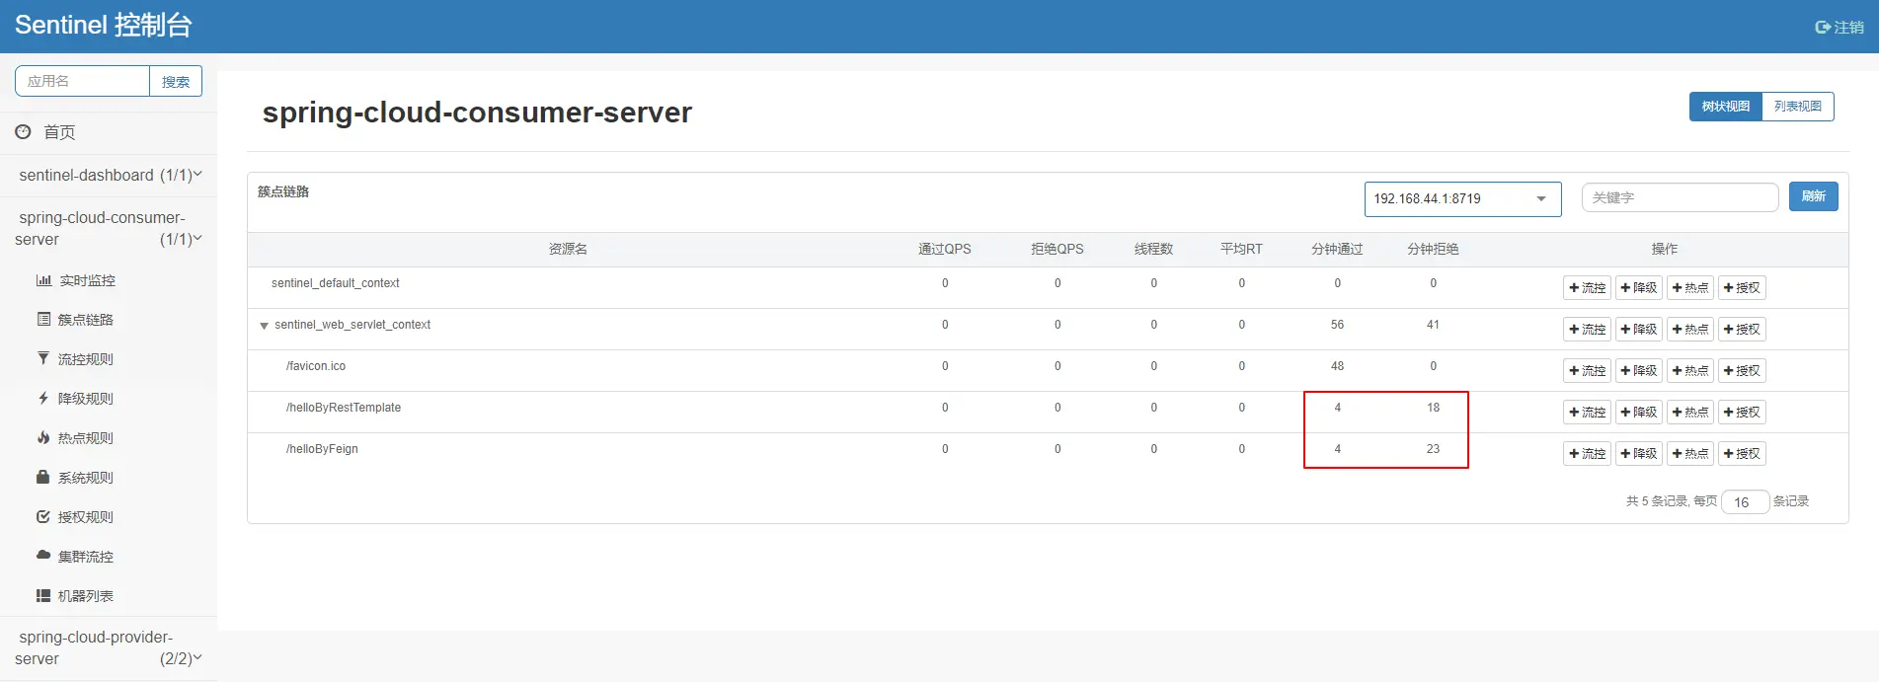Expand spring-cloud-provider-server (2/2) app group
Image resolution: width=1879 pixels, height=682 pixels.
coord(109,647)
